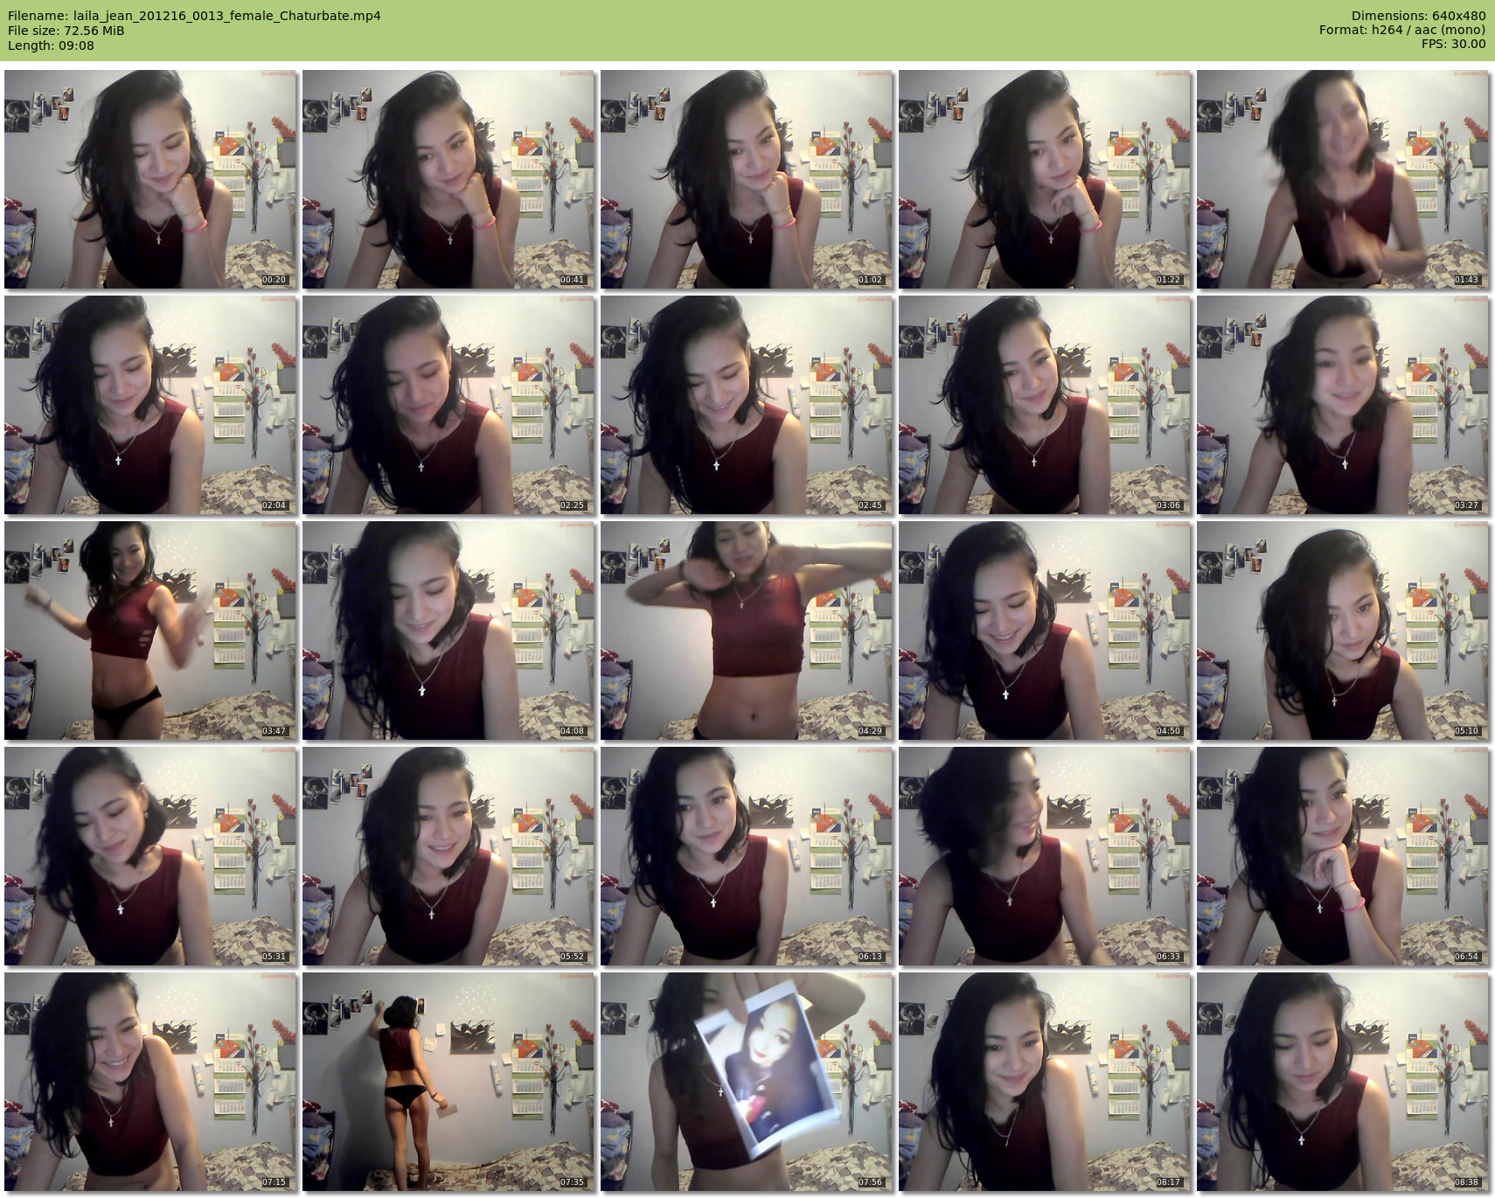The width and height of the screenshot is (1495, 1198).
Task: Select the held-up photo frame at 07:56
Action: point(747,1082)
